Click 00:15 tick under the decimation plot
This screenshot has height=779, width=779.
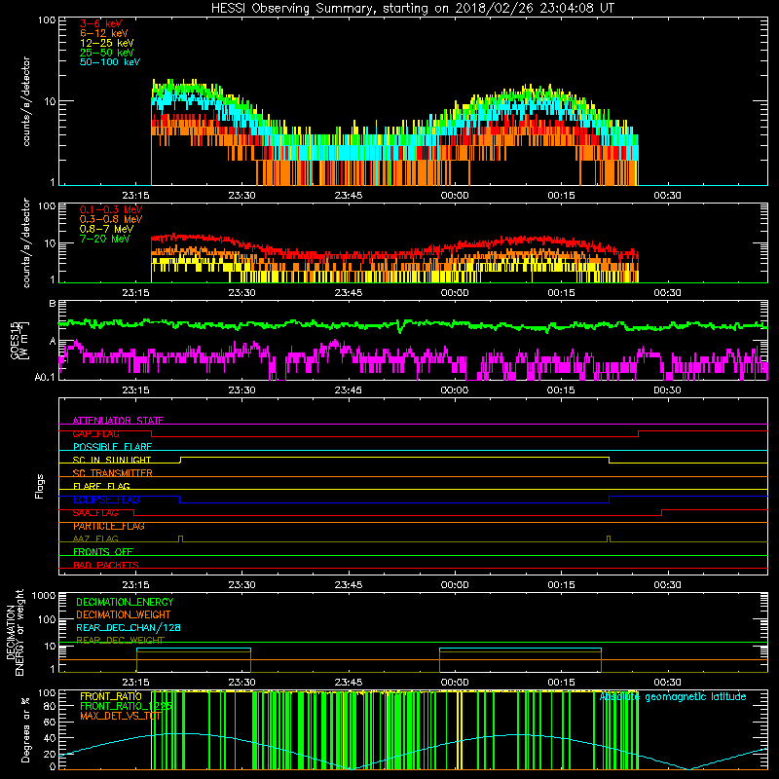(x=561, y=683)
